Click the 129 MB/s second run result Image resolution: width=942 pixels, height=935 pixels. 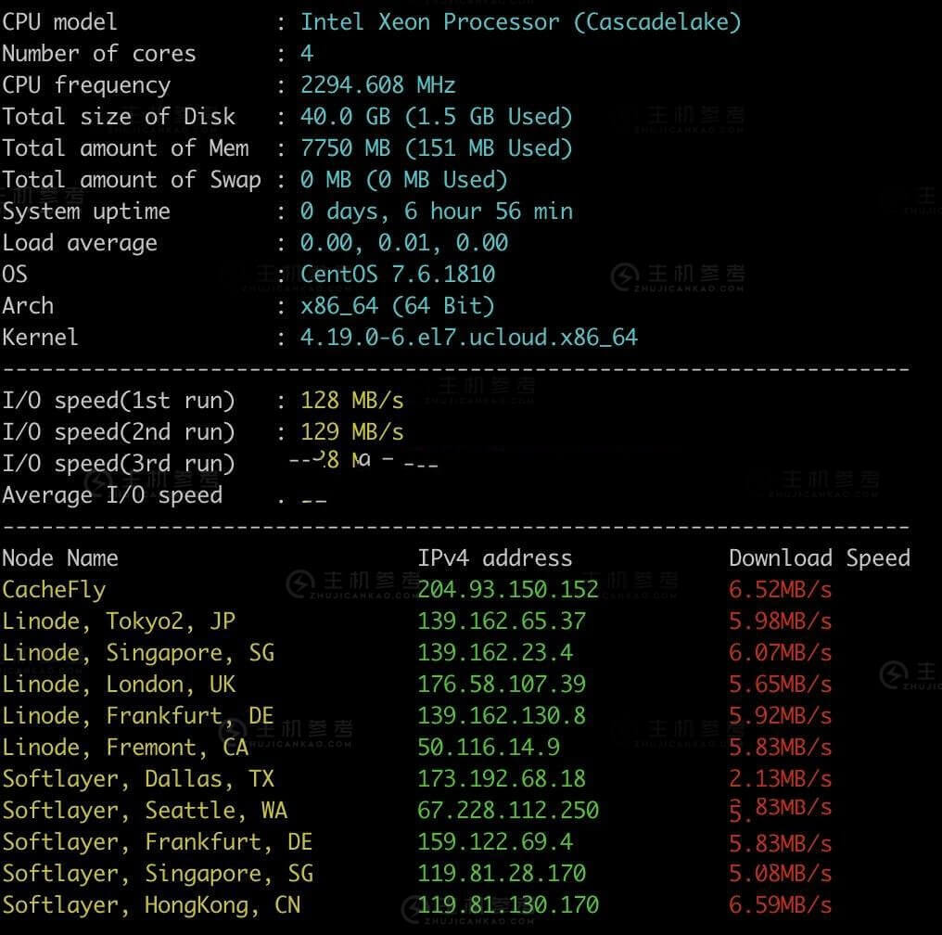point(352,432)
